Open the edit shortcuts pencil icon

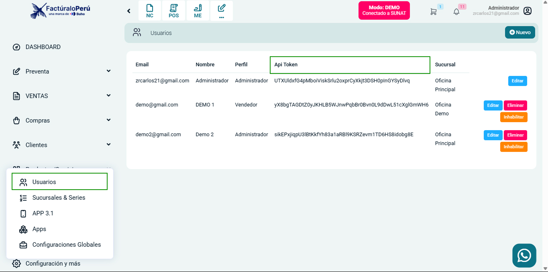coord(222,11)
